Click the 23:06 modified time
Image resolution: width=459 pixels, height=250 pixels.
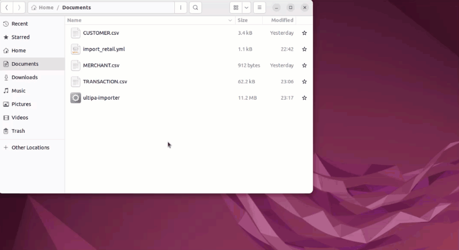287,82
